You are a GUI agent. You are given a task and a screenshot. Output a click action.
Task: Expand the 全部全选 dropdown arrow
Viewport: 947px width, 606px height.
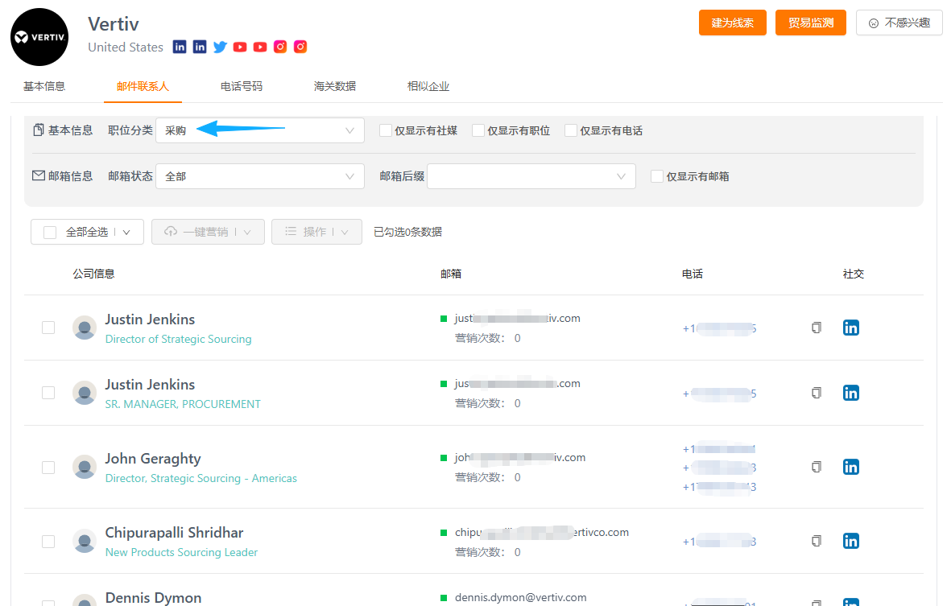pos(126,233)
